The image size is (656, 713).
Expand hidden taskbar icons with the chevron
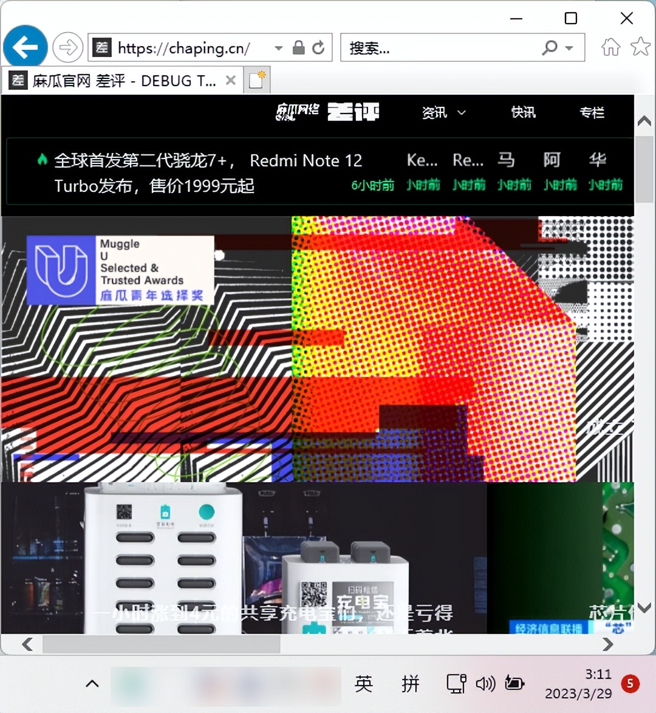(92, 683)
